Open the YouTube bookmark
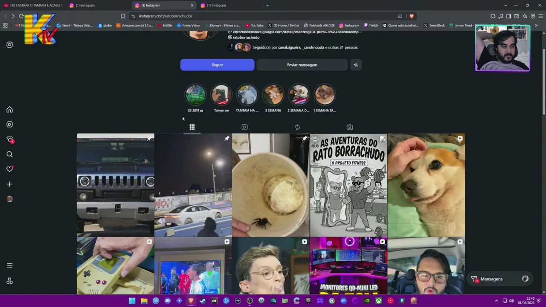546x307 pixels. click(254, 26)
